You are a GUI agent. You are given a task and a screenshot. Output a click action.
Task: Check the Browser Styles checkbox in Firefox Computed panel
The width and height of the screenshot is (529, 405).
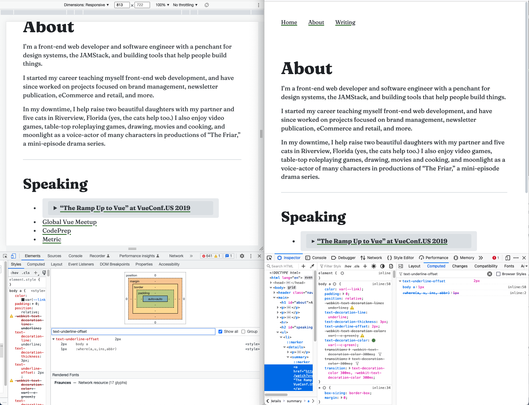tap(498, 274)
